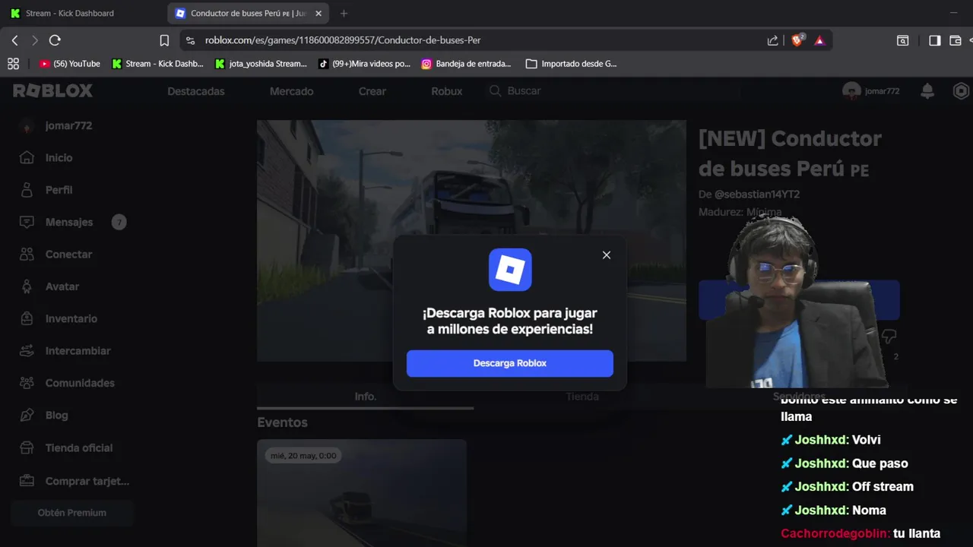Viewport: 973px width, 547px height.
Task: Go forward in browser history
Action: [x=34, y=40]
